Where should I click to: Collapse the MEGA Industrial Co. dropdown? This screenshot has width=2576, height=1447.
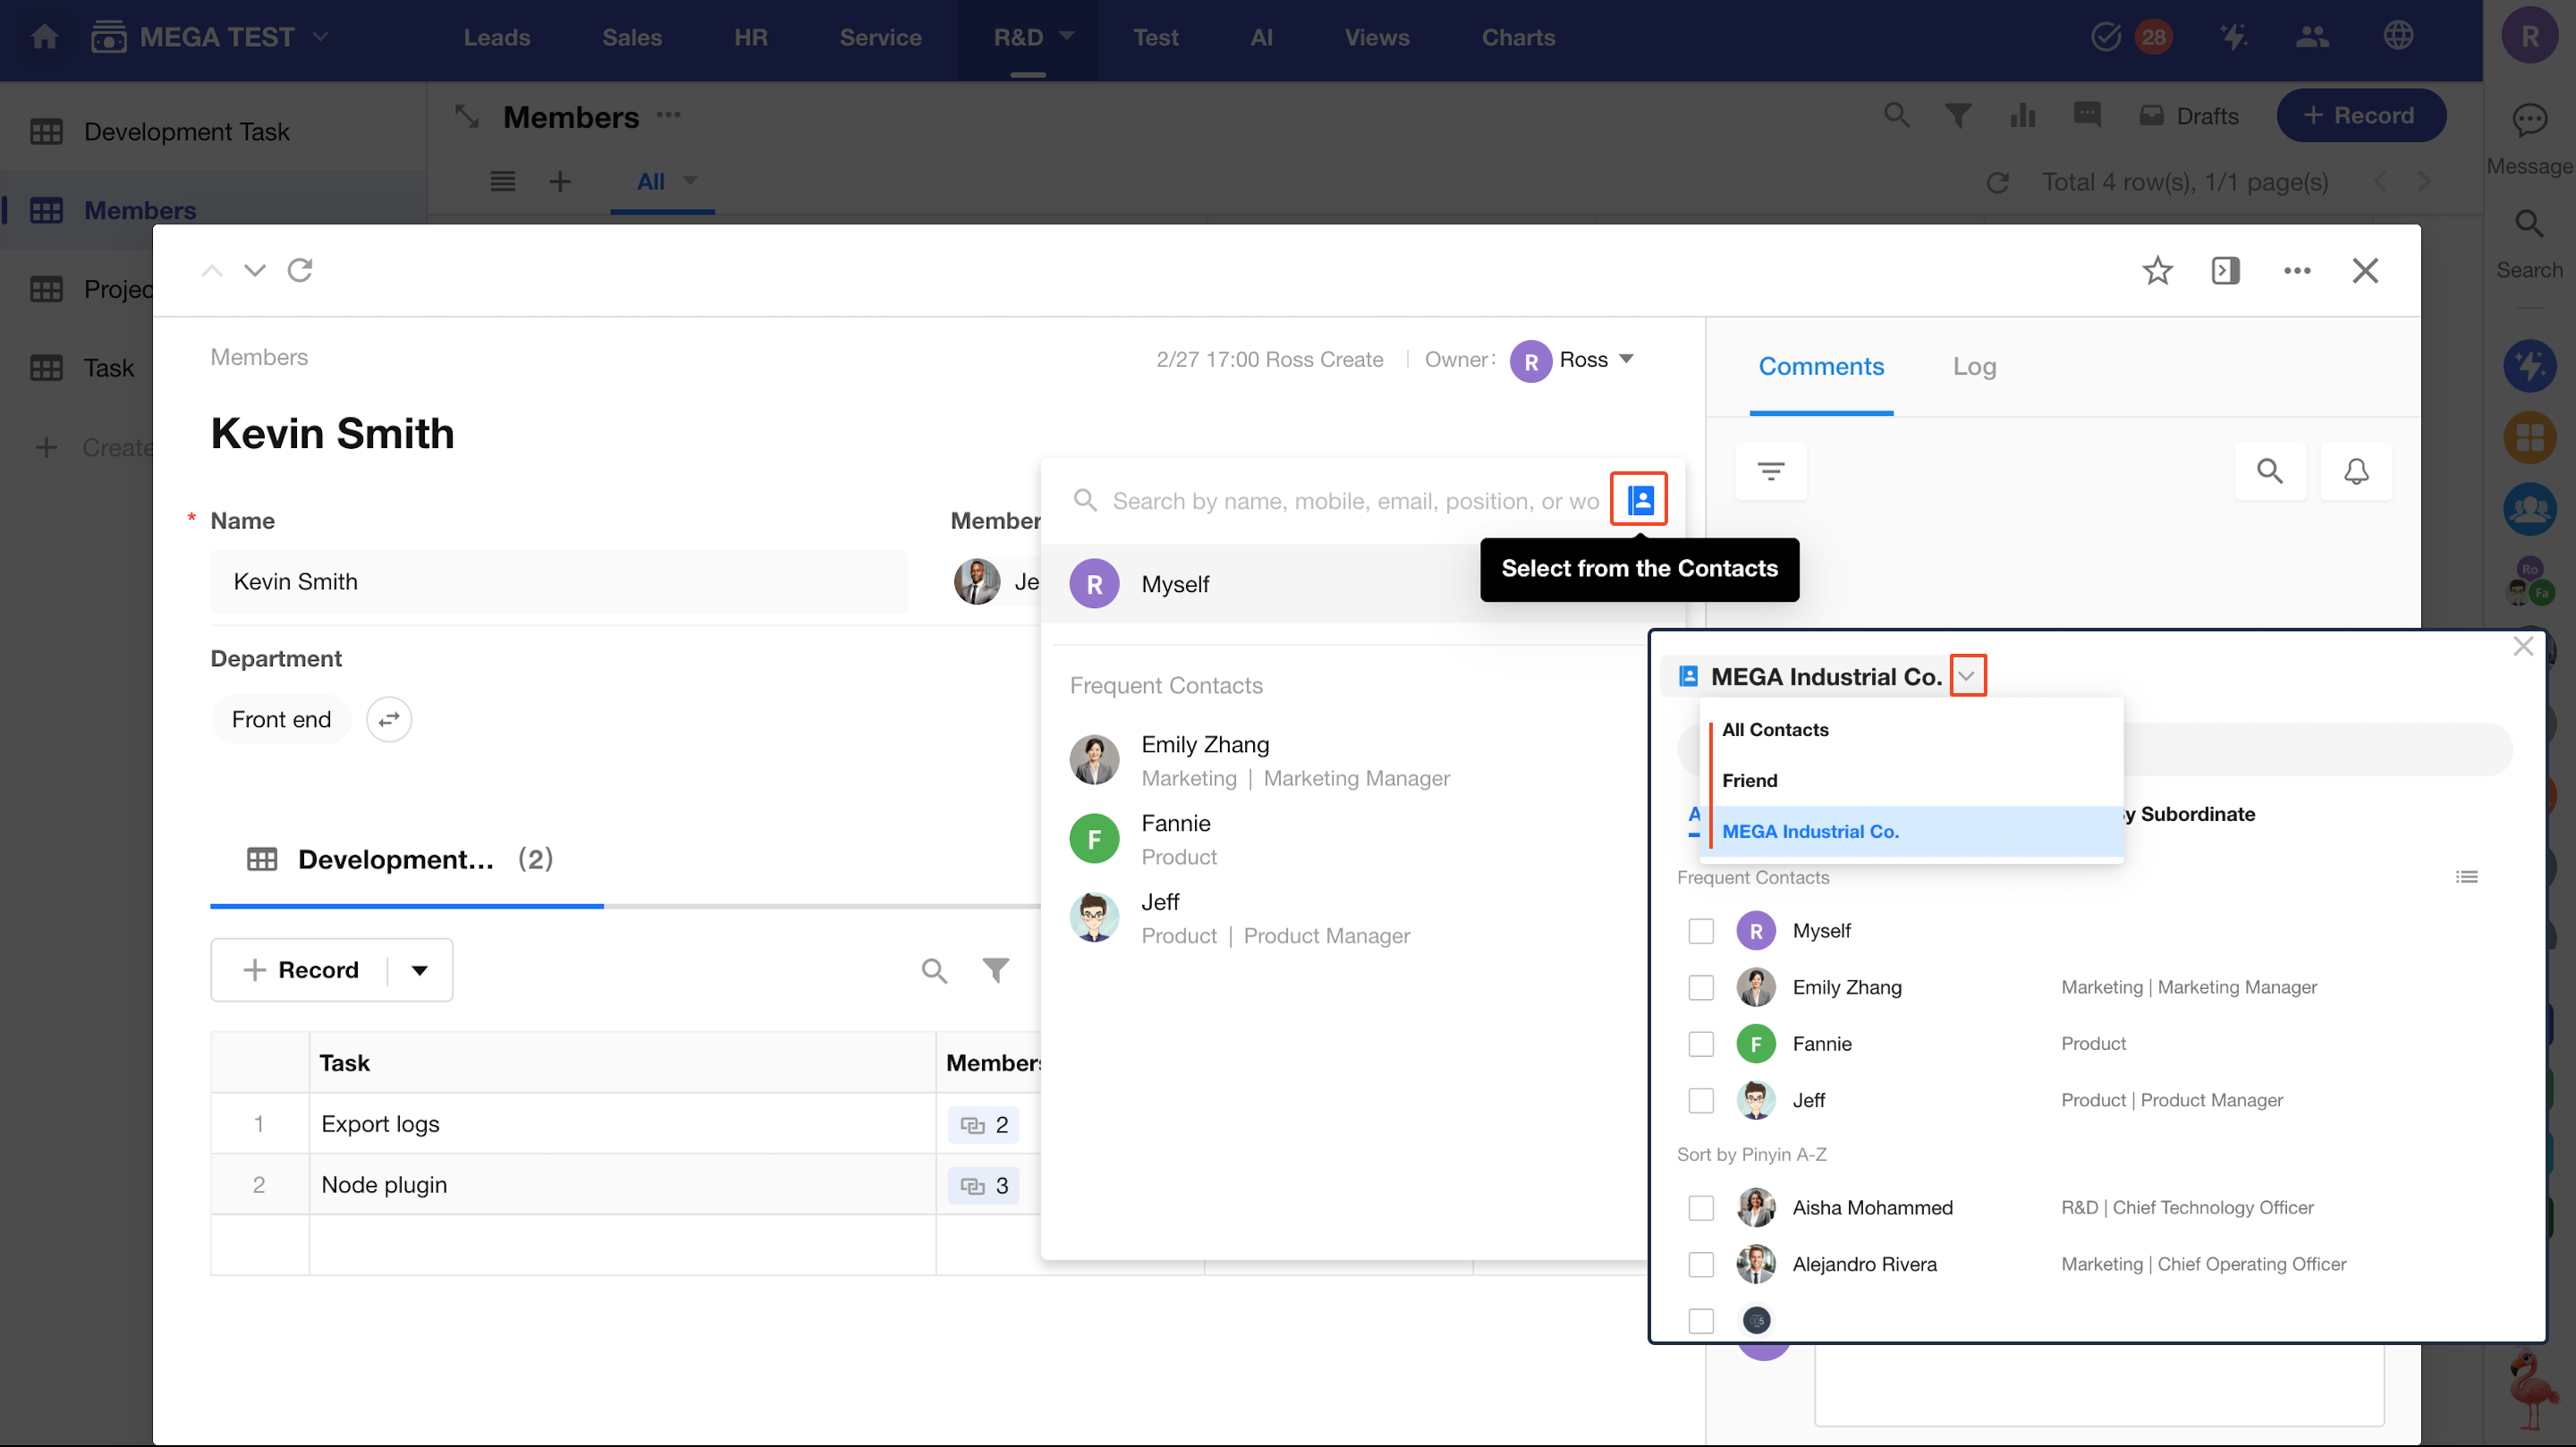[1966, 676]
